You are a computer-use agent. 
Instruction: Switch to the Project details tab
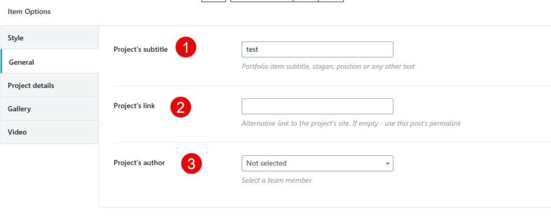[x=50, y=85]
